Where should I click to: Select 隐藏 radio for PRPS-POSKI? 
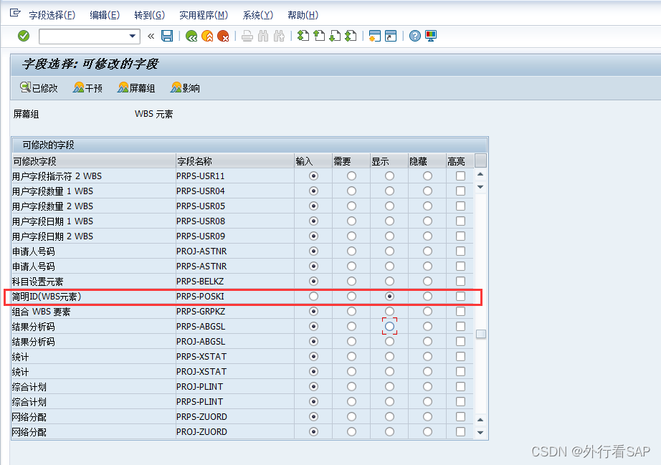[427, 297]
